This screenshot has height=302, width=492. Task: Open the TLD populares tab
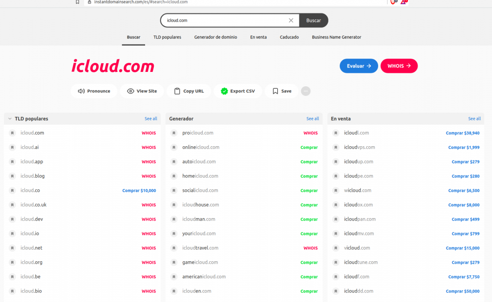click(167, 37)
